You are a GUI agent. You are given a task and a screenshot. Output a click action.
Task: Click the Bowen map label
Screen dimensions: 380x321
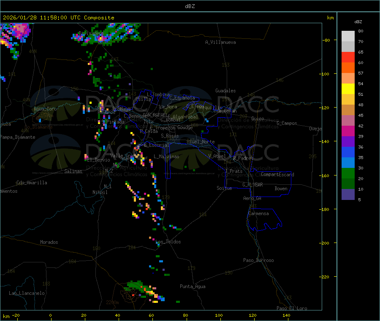(x=281, y=189)
